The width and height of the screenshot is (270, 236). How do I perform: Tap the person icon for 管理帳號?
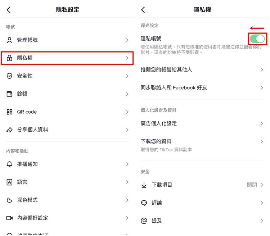coord(10,40)
